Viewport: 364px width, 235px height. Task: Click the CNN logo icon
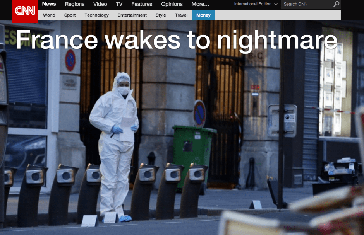point(25,11)
